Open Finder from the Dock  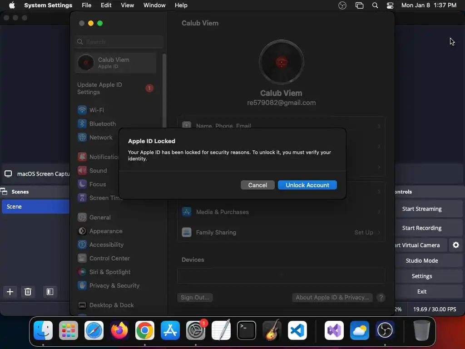click(43, 330)
